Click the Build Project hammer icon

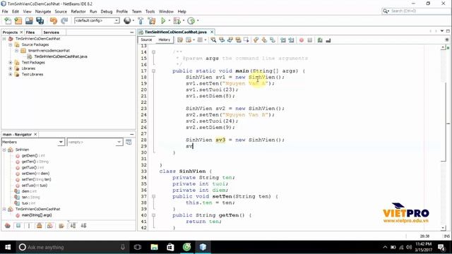(141, 20)
